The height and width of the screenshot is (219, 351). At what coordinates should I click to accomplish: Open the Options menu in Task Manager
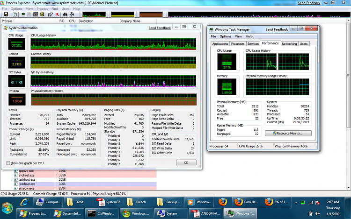point(225,36)
